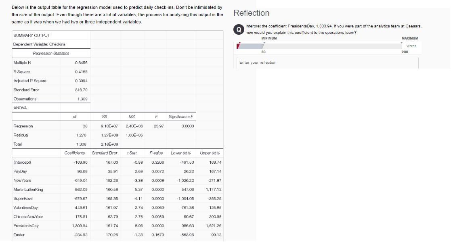This screenshot has width=451, height=244.
Task: Click the Q question icon
Action: click(239, 29)
